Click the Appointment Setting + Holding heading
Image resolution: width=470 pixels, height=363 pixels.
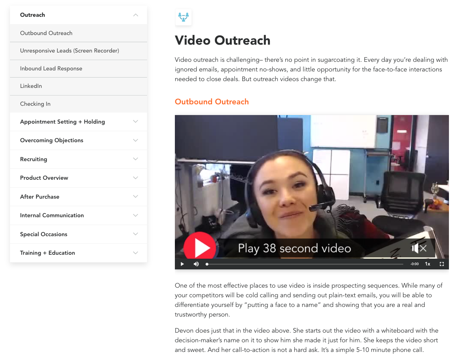(62, 122)
